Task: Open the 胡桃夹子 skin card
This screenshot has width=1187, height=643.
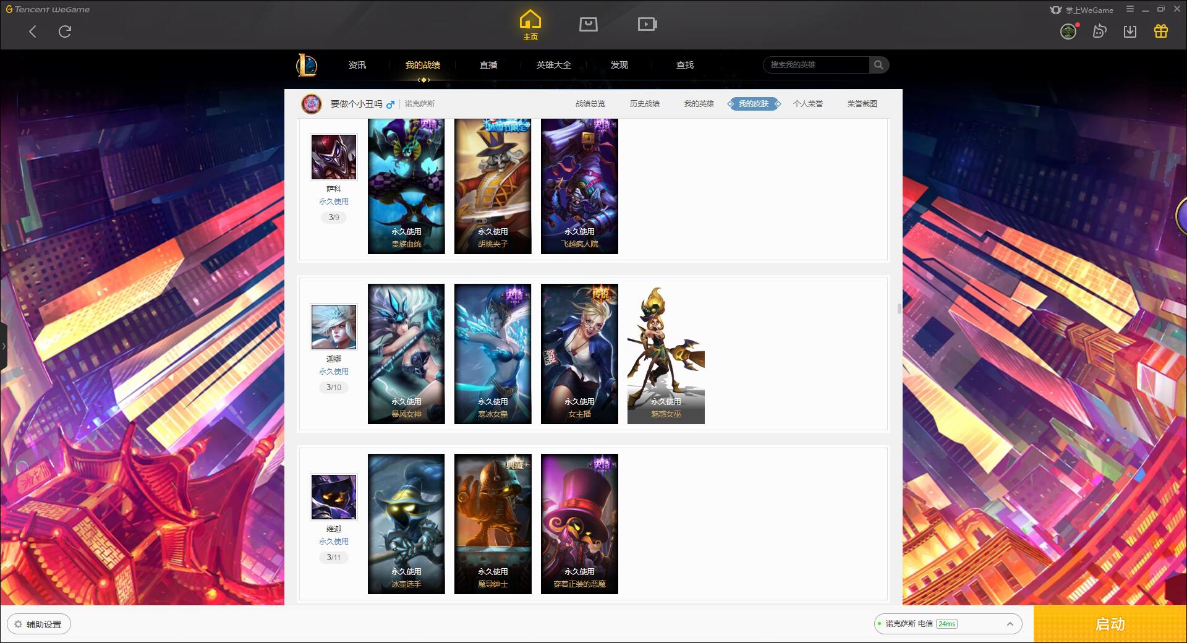Action: pyautogui.click(x=493, y=186)
